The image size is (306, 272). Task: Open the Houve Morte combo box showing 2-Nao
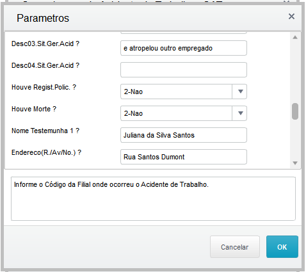pyautogui.click(x=184, y=113)
